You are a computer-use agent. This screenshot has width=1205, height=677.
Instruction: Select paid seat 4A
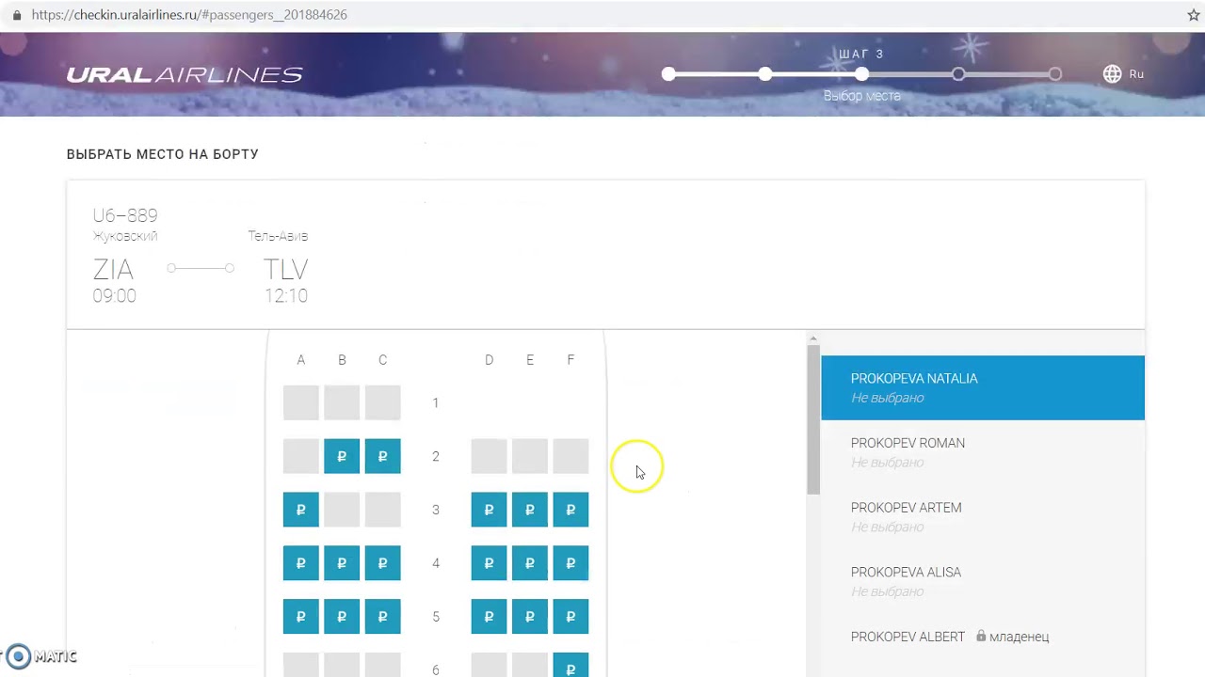pos(301,563)
